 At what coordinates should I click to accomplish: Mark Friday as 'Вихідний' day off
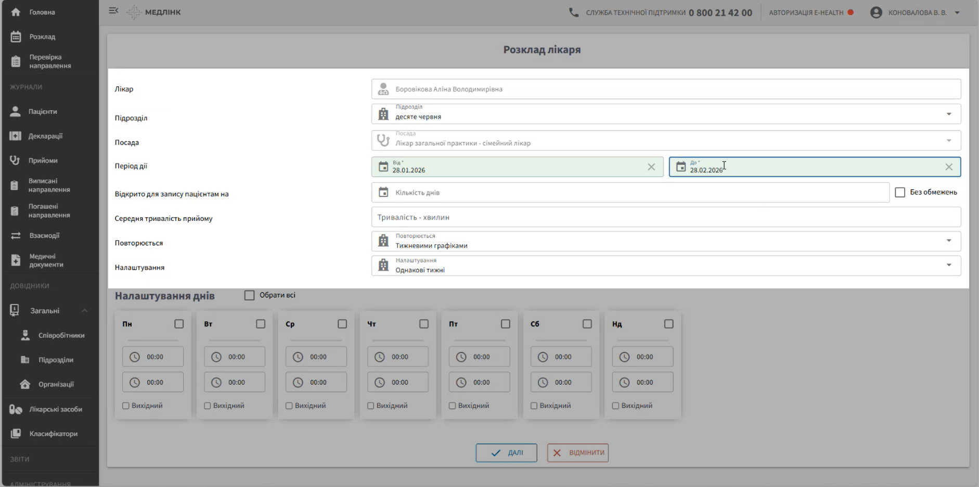(x=453, y=406)
